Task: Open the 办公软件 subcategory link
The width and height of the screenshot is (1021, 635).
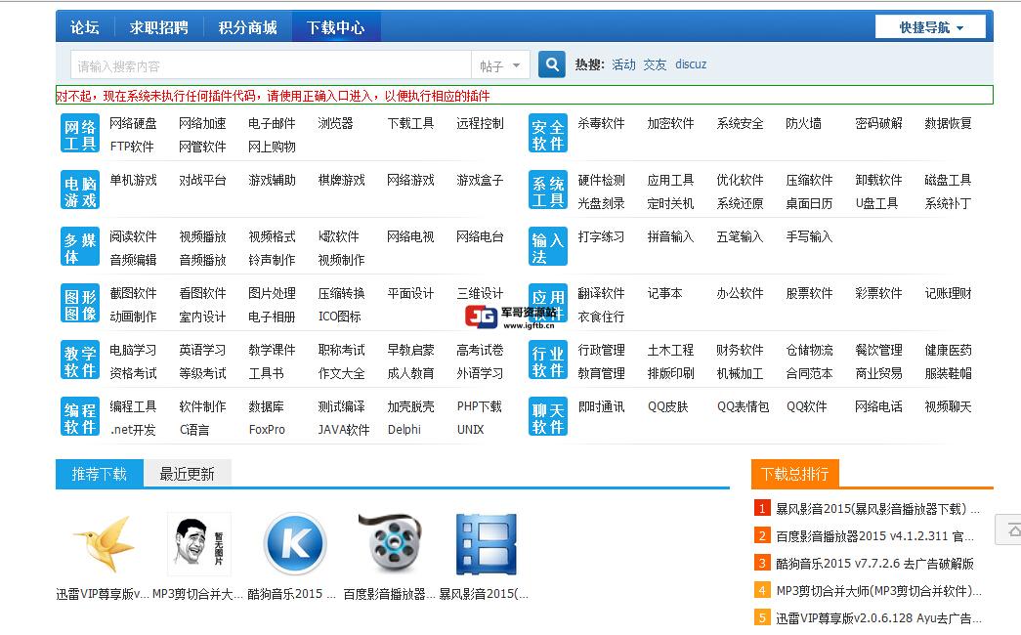Action: click(x=740, y=293)
